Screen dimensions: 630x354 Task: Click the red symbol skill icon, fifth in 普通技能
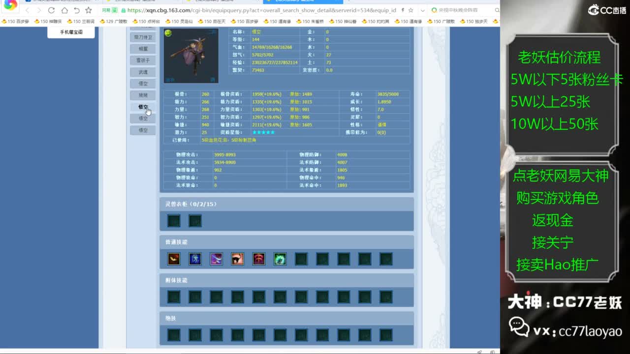[x=258, y=259]
